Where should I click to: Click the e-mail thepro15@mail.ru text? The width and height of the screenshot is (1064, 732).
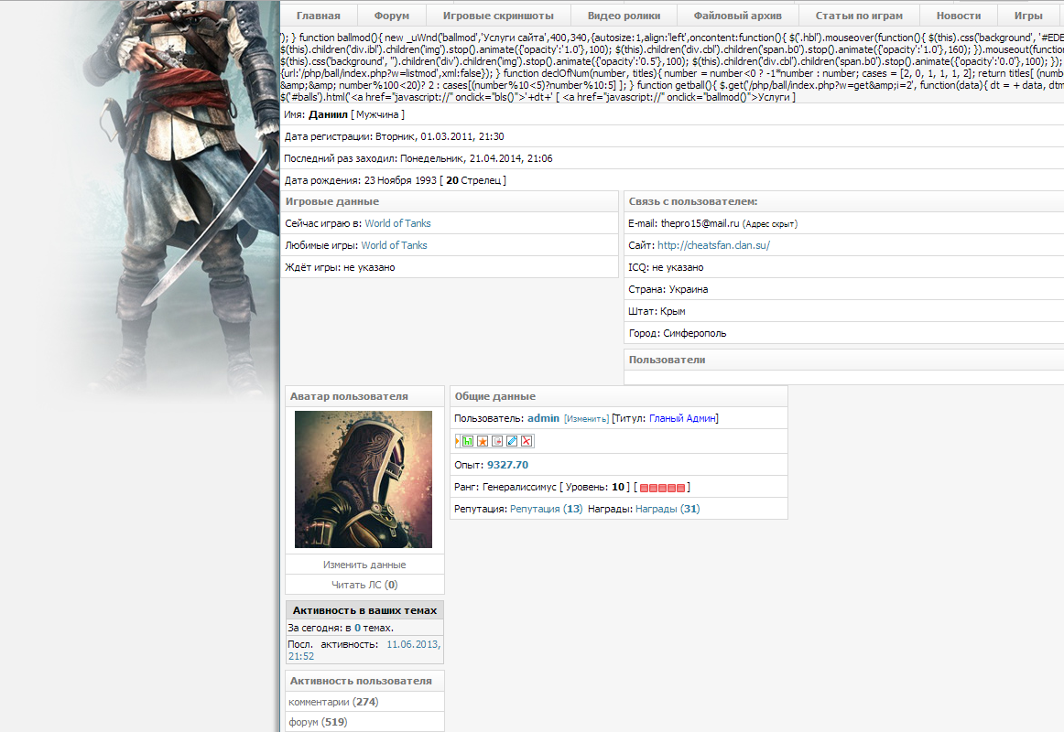(700, 223)
